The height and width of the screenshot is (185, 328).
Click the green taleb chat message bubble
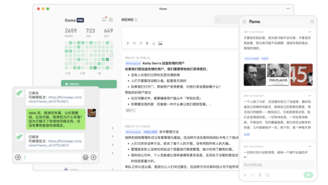point(56,119)
